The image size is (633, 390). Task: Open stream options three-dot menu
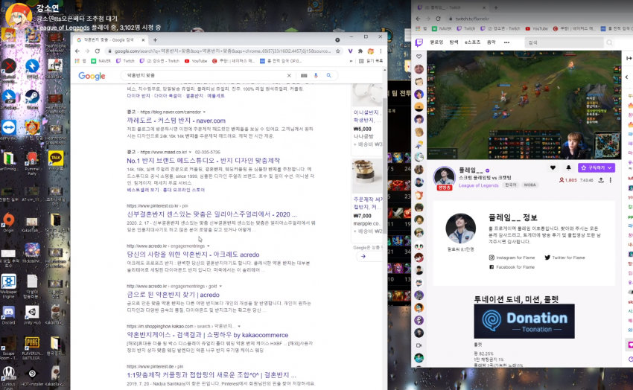point(611,180)
